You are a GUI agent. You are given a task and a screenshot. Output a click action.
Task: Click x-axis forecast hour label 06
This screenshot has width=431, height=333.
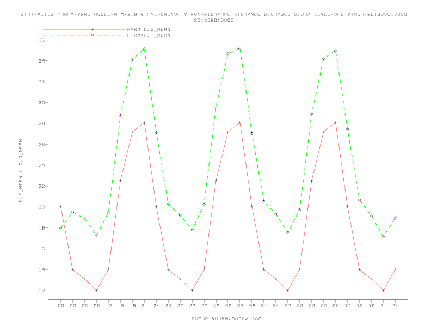pos(85,306)
